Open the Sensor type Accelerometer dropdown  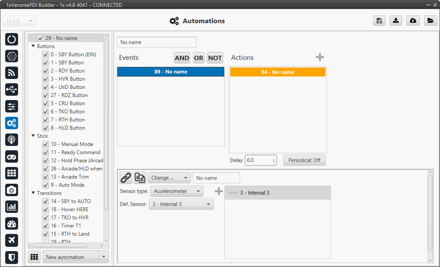(177, 191)
